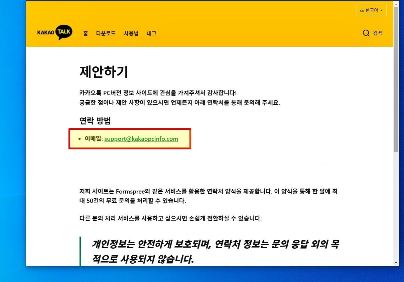Screen dimensions: 404x282
Task: Click the 연락 방법 heading
Action: 95,121
